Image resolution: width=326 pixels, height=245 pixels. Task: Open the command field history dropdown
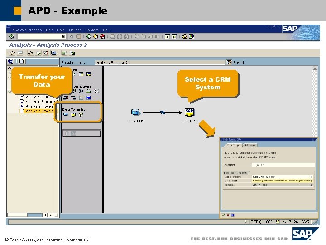click(x=63, y=37)
